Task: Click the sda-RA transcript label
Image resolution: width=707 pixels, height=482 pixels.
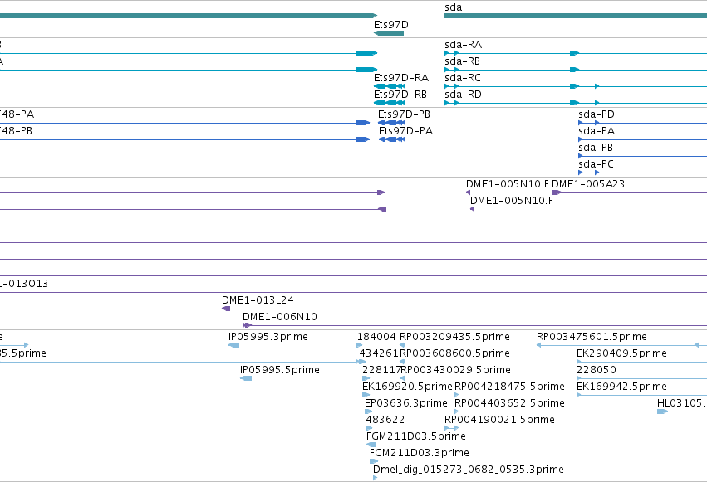Action: click(463, 45)
